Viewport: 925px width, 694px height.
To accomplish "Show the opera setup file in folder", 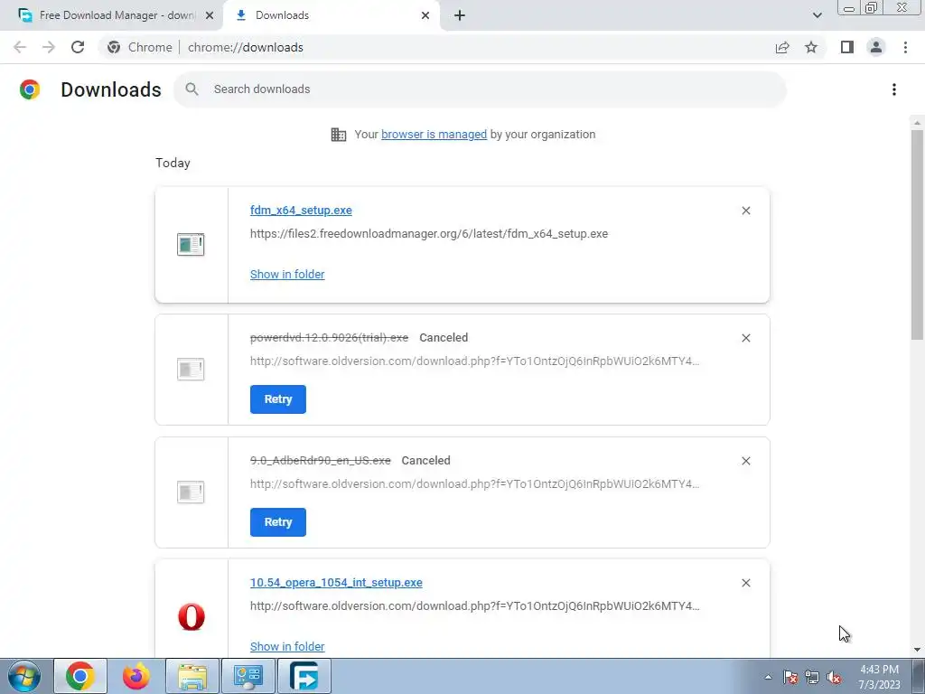I will click(x=287, y=647).
